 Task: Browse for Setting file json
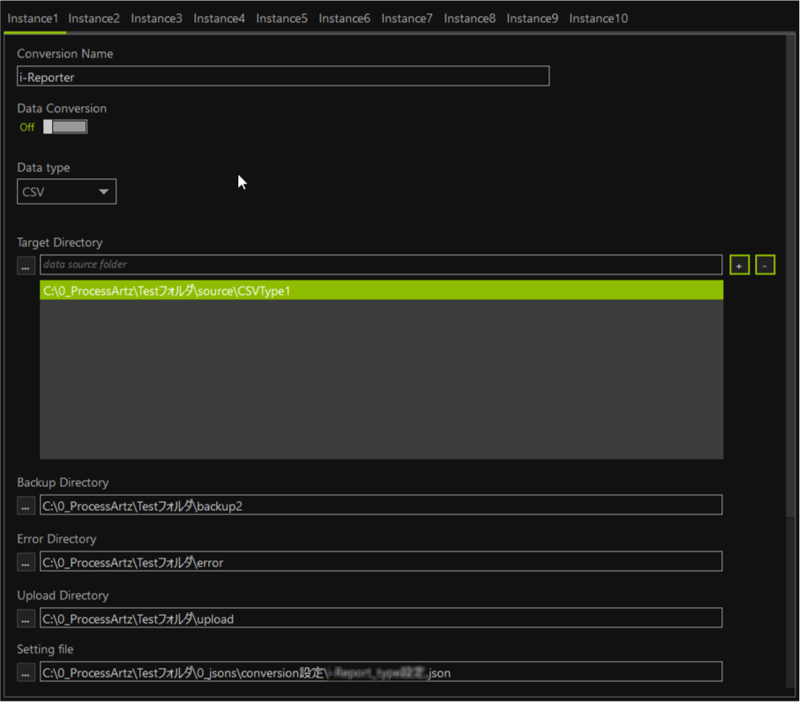26,672
